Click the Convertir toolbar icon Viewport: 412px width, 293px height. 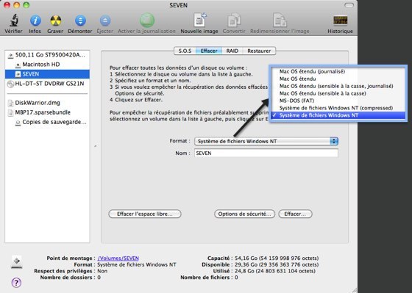point(234,20)
